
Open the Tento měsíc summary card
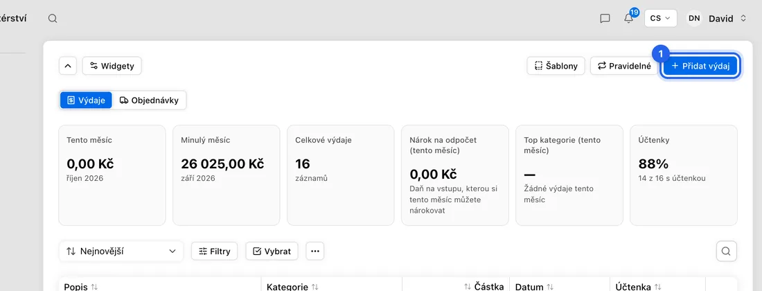112,175
